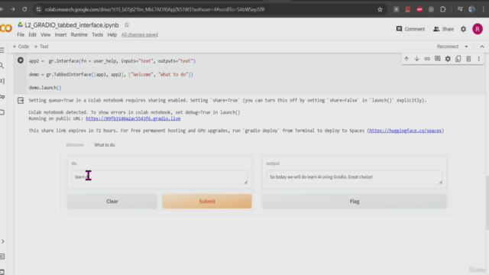Open the File menu
The height and width of the screenshot is (275, 489).
(21, 34)
